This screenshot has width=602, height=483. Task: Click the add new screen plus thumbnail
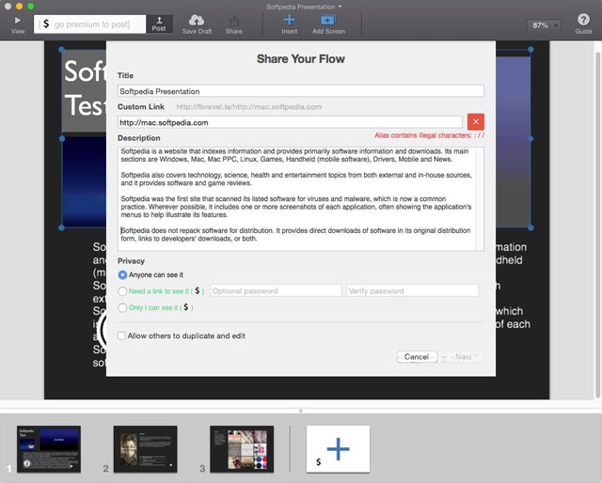click(x=338, y=449)
